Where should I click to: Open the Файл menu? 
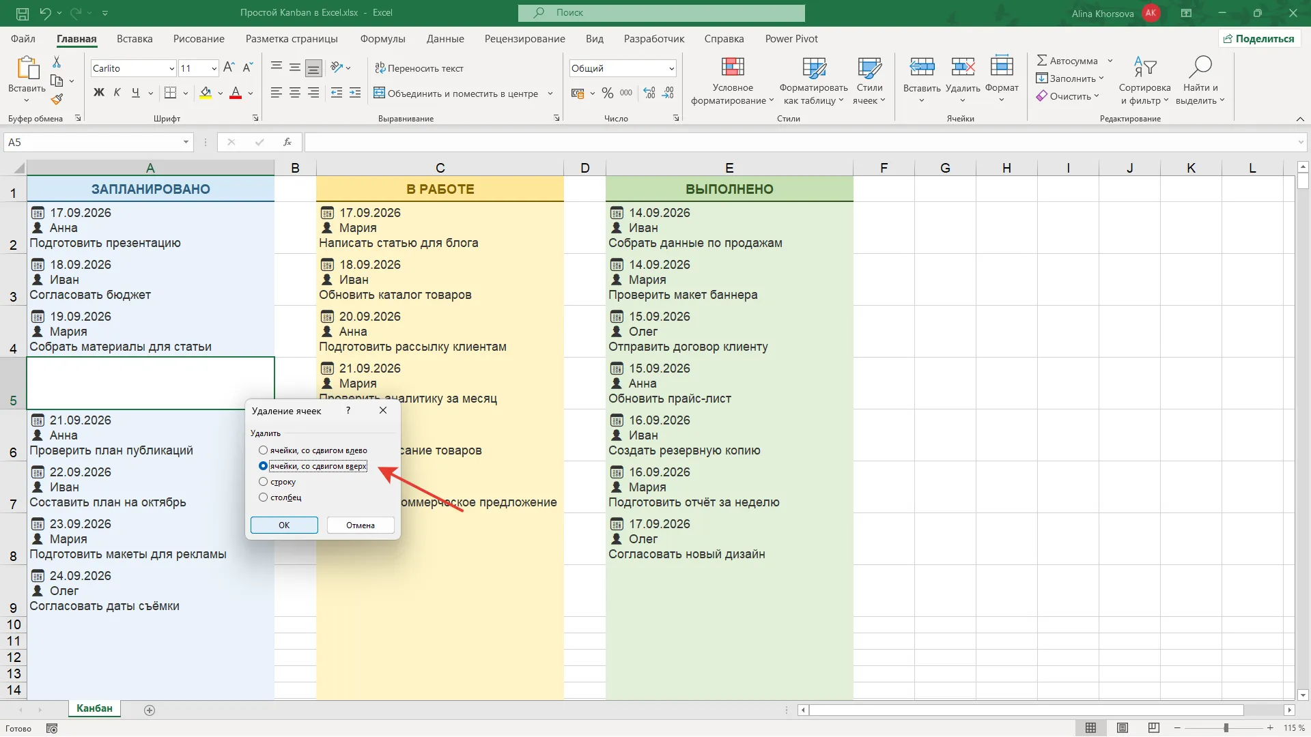(23, 39)
